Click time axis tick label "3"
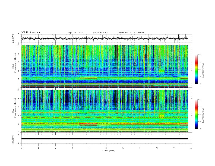The image size is (215, 166). point(72,148)
